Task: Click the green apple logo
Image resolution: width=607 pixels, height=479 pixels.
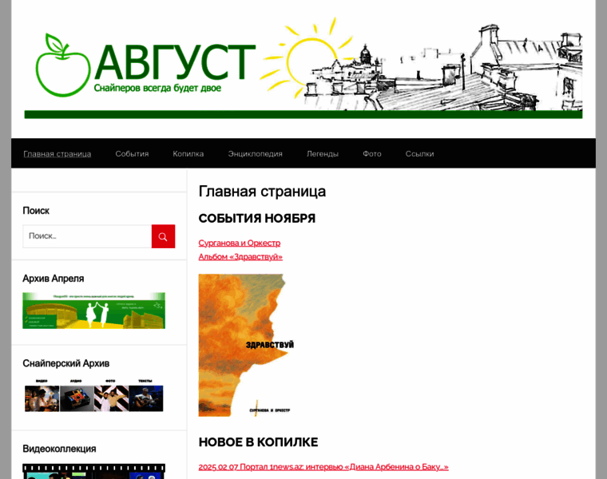Action: [x=63, y=65]
